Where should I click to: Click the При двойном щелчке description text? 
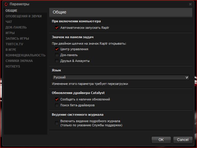[89, 43]
